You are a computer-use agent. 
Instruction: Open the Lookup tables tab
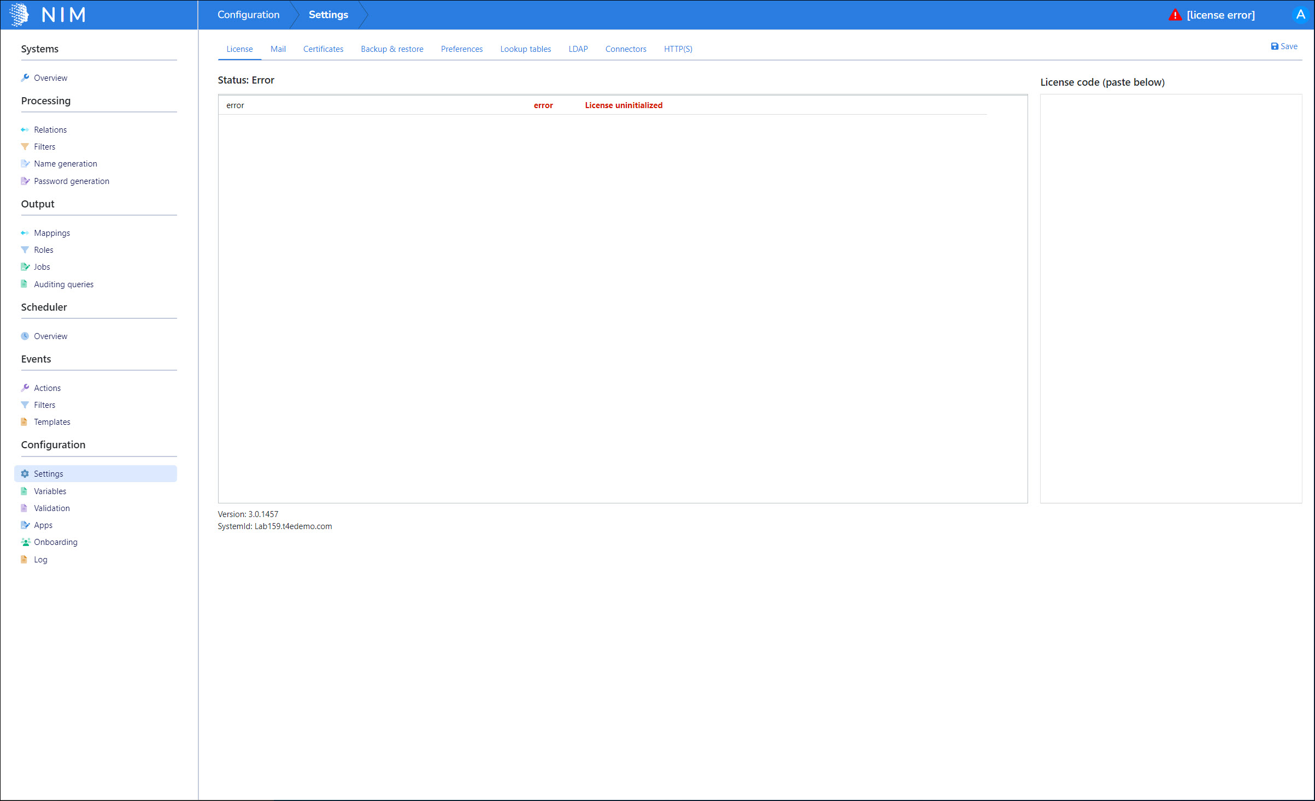pyautogui.click(x=525, y=49)
